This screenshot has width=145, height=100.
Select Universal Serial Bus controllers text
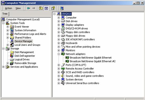point(82,83)
